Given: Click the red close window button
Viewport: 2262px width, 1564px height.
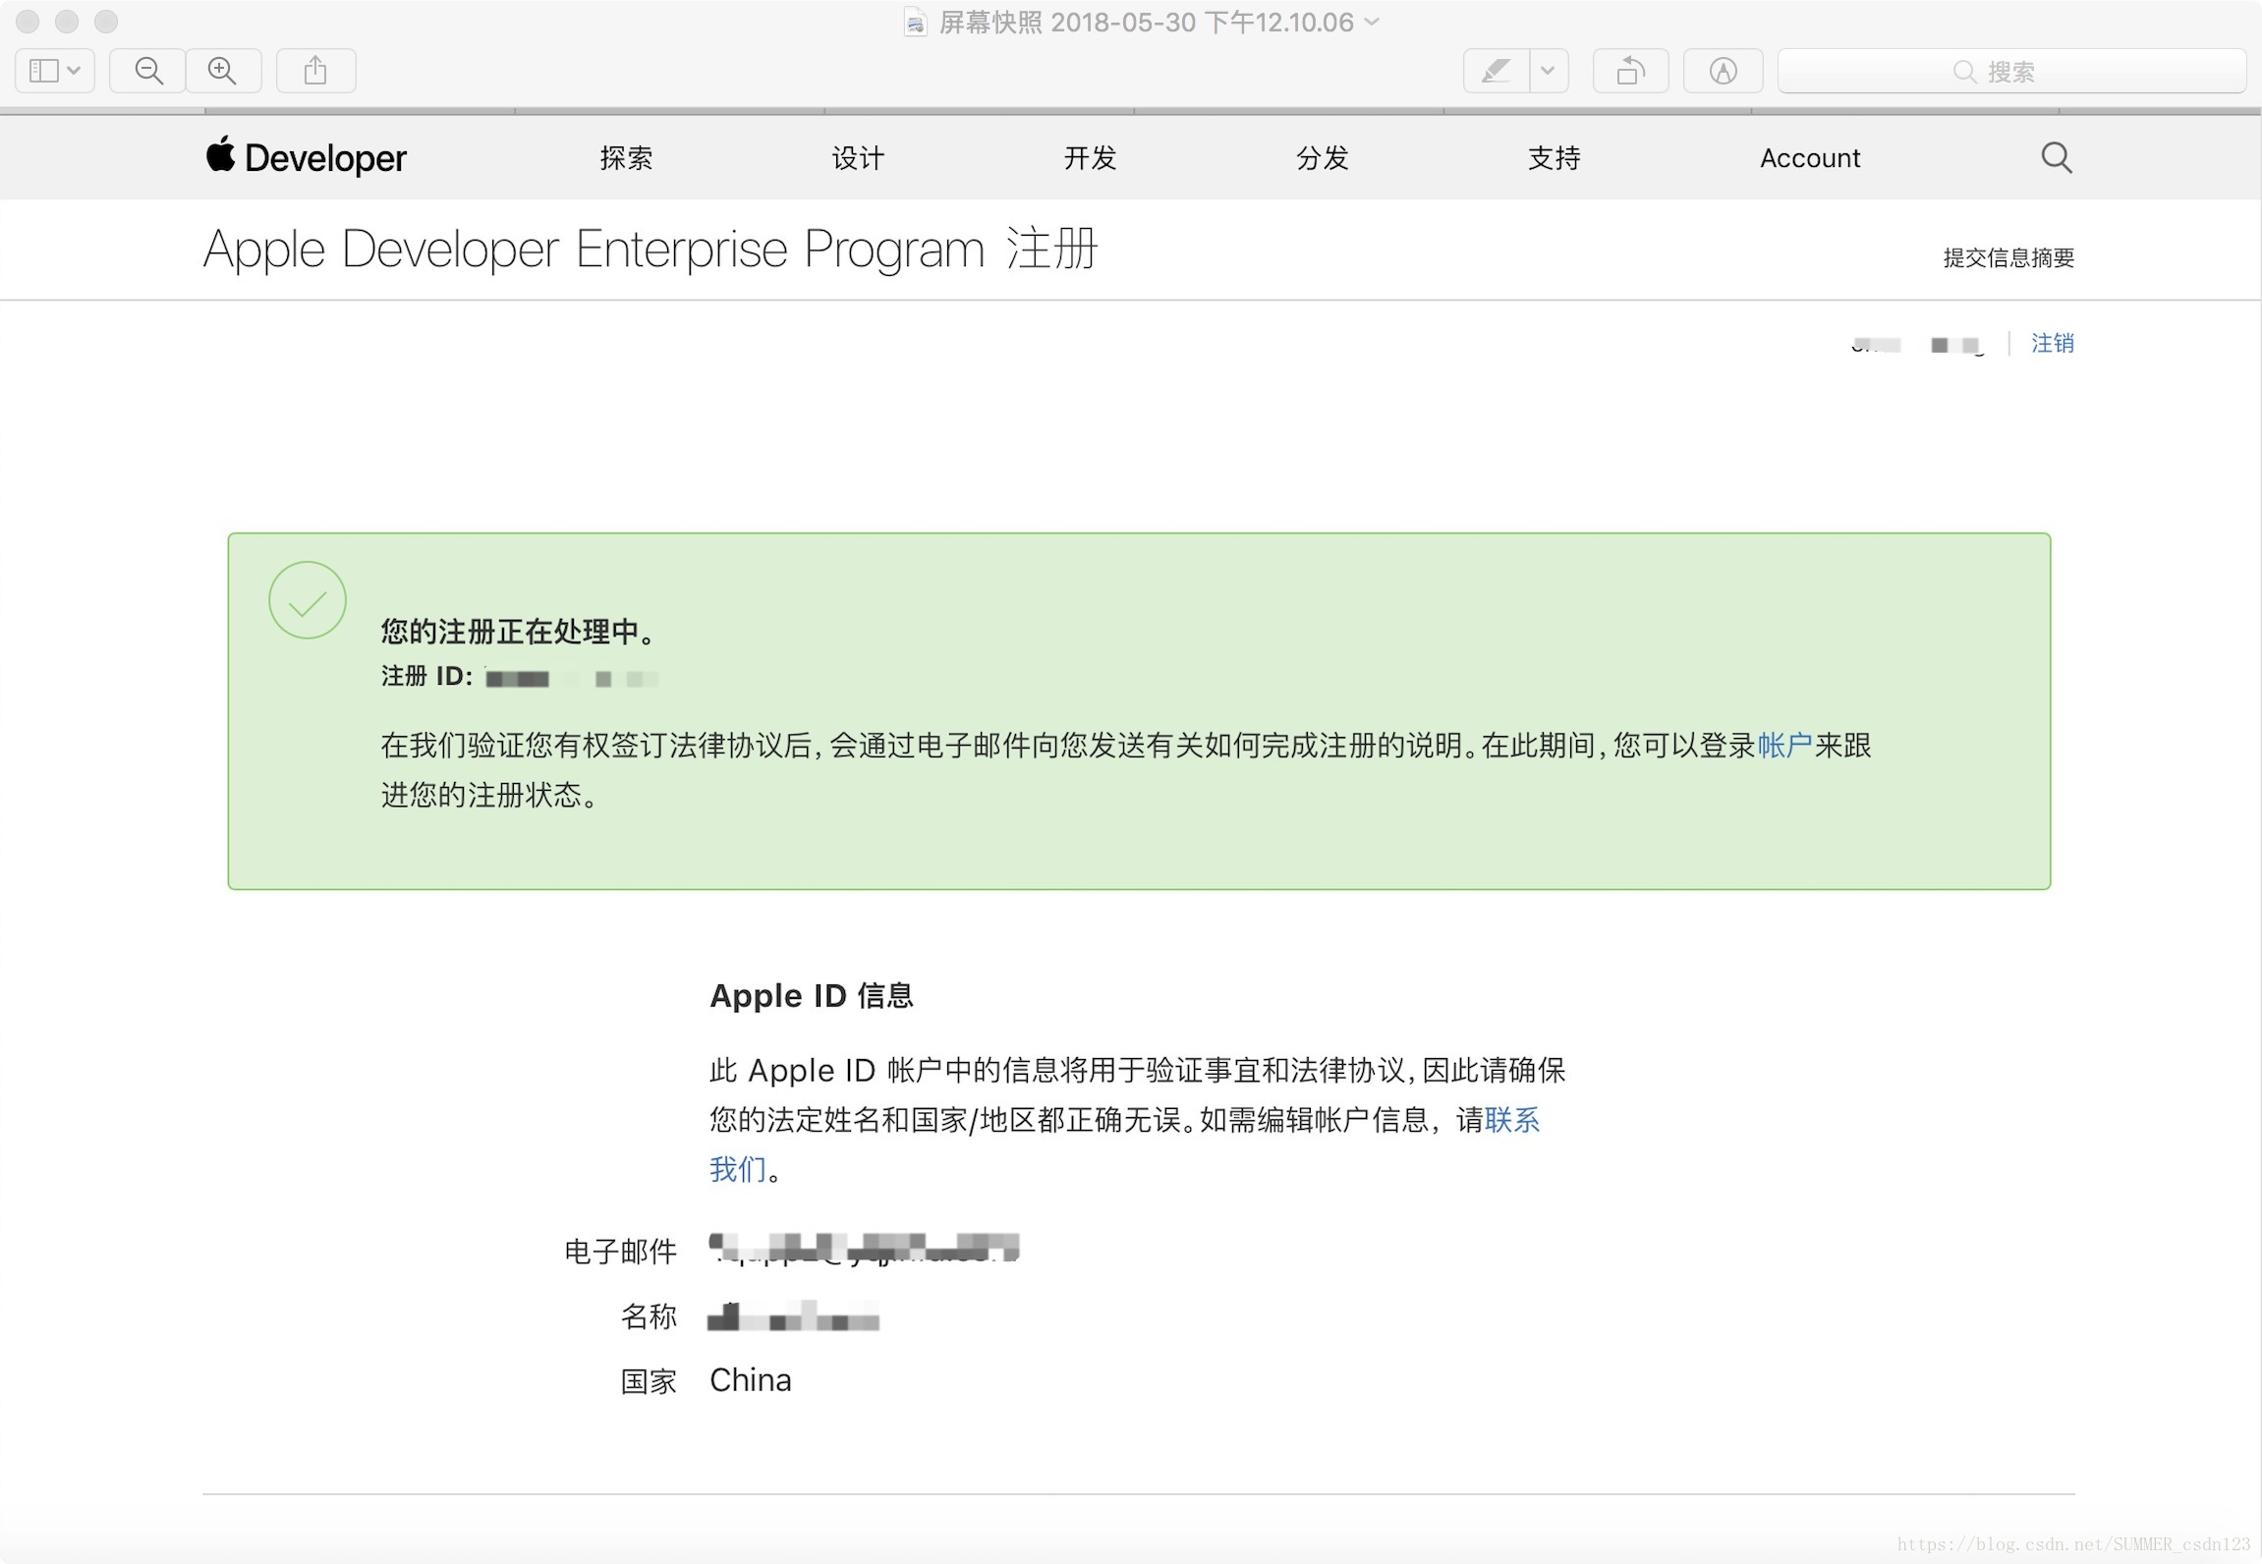Looking at the screenshot, I should point(28,22).
